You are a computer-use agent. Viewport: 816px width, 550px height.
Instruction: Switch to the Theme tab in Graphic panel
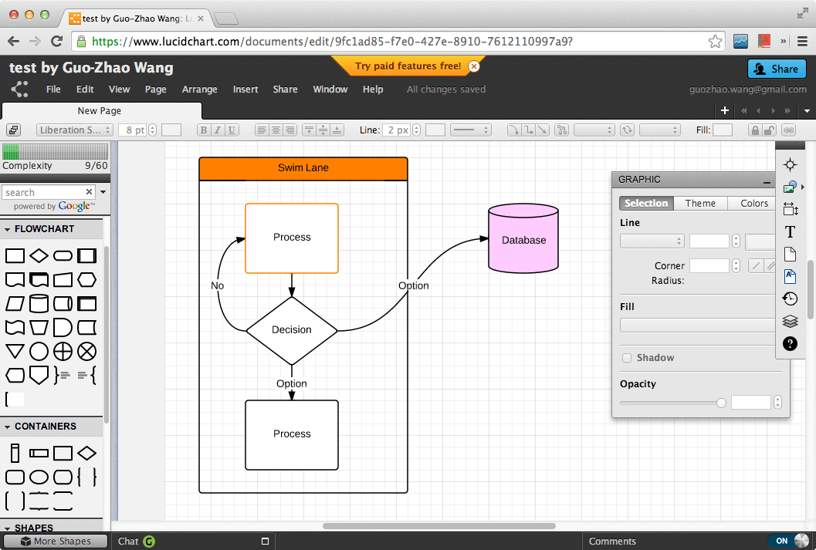(699, 203)
